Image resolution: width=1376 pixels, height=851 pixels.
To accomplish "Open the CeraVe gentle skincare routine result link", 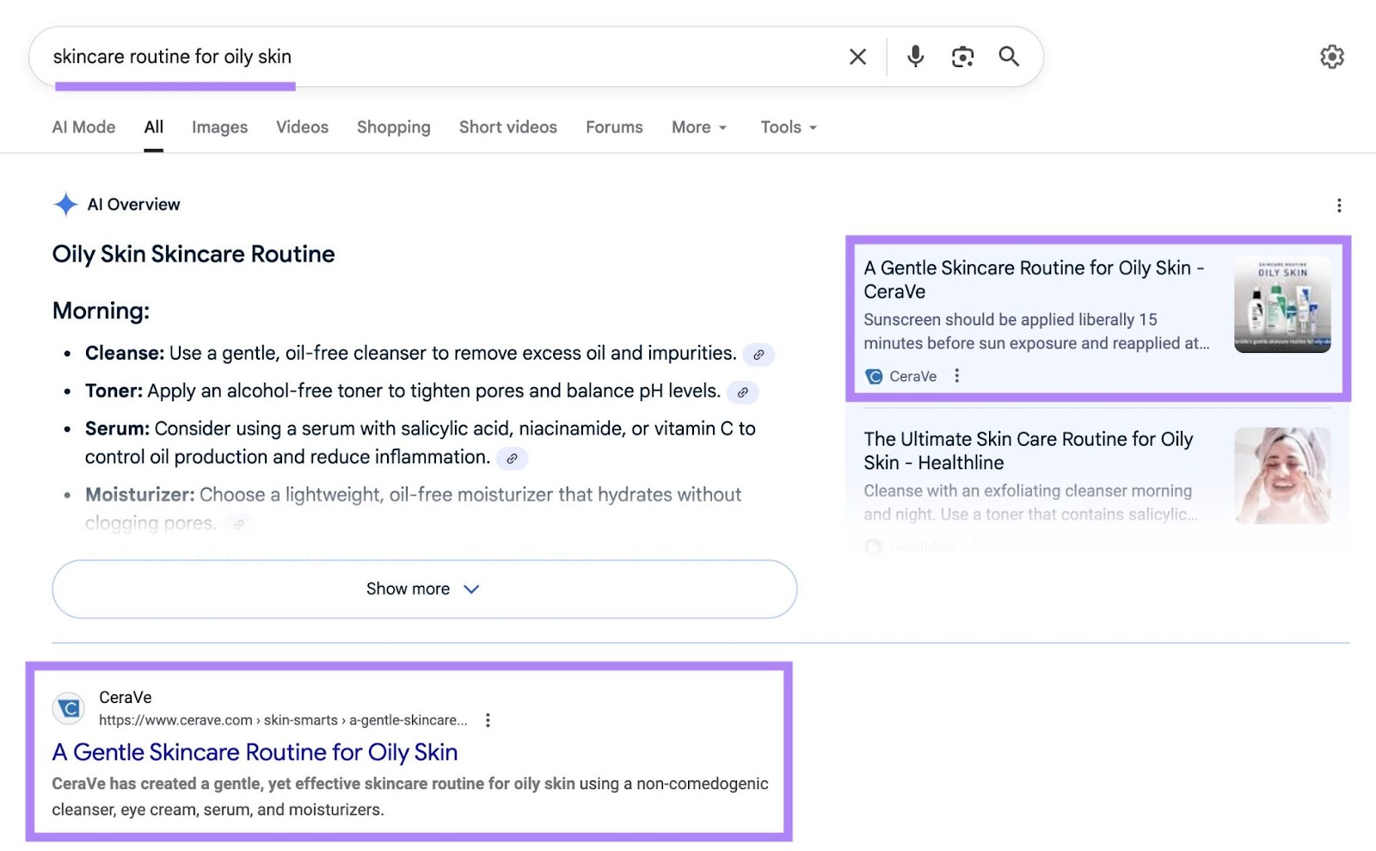I will [x=255, y=752].
